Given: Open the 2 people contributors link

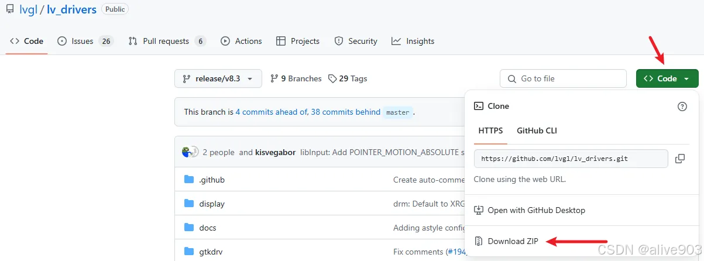Looking at the screenshot, I should point(218,152).
